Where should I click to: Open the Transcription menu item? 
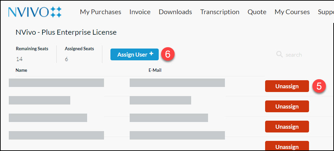(220, 12)
